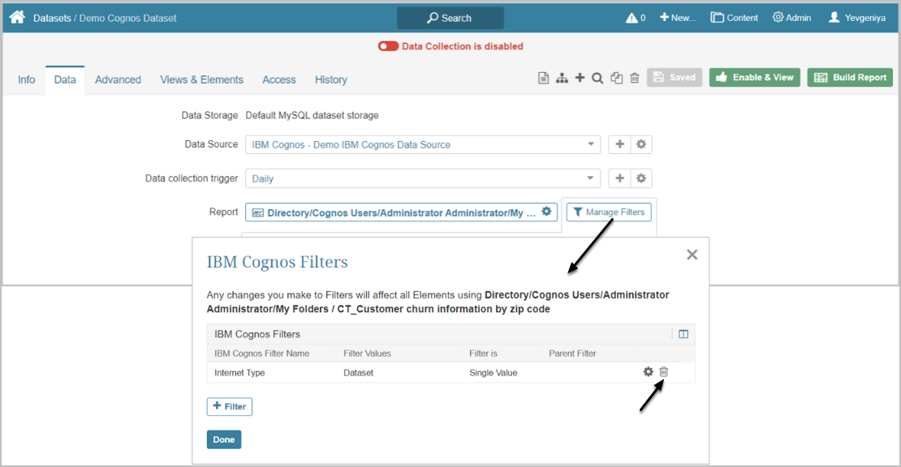The image size is (901, 467).
Task: Open Data collection trigger gear settings
Action: pyautogui.click(x=641, y=178)
